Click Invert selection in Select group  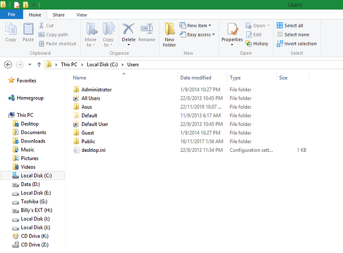point(296,44)
